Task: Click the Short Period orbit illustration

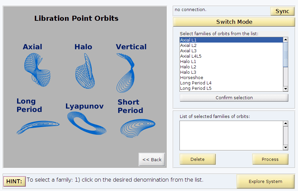Action: pos(137,127)
